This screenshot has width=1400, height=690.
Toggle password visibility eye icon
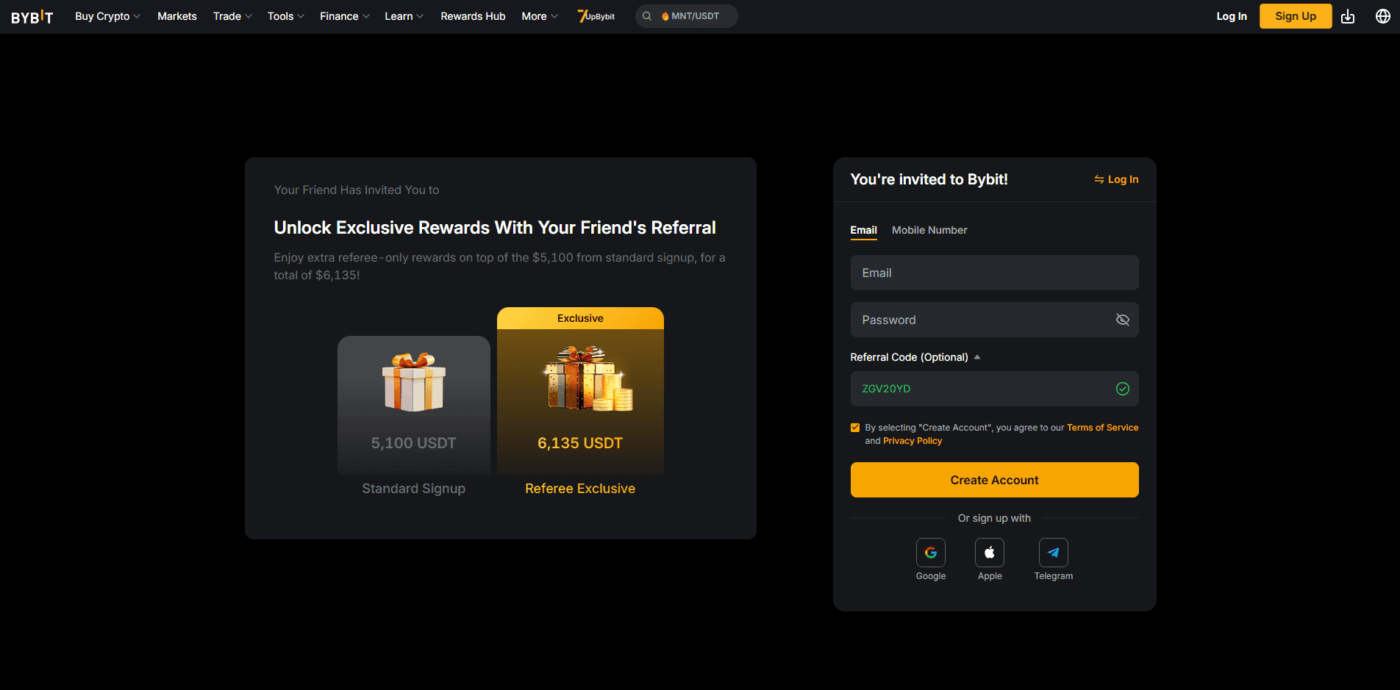tap(1123, 320)
